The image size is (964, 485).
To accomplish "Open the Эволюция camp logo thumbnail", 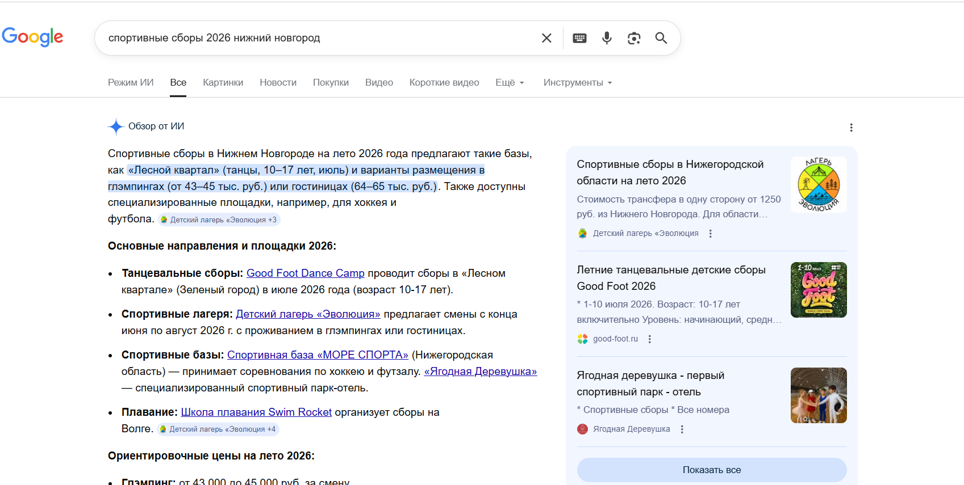I will [819, 184].
